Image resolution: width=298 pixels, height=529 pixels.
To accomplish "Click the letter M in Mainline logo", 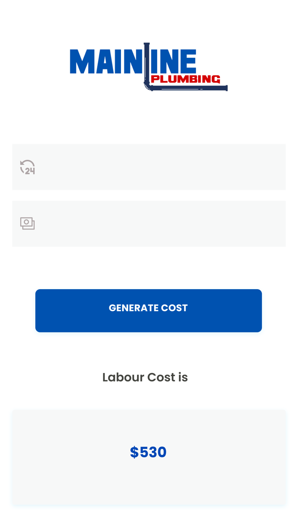I will 79,62.
